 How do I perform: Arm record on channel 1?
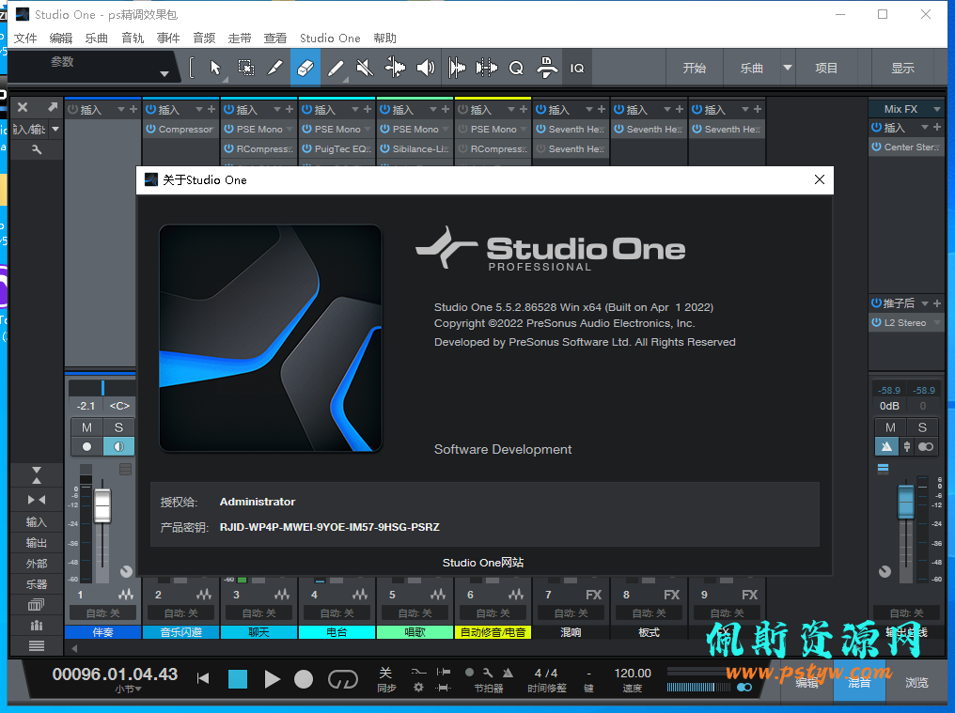coord(87,446)
